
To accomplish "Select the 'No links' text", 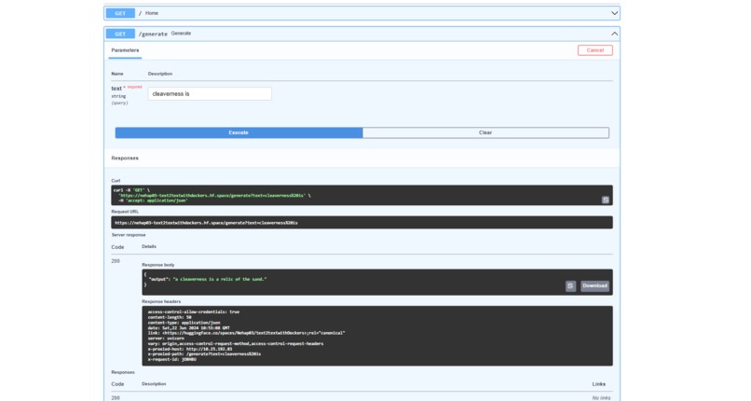I will tap(601, 397).
